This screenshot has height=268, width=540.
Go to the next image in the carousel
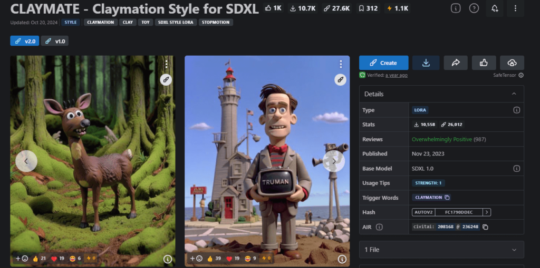pos(334,161)
